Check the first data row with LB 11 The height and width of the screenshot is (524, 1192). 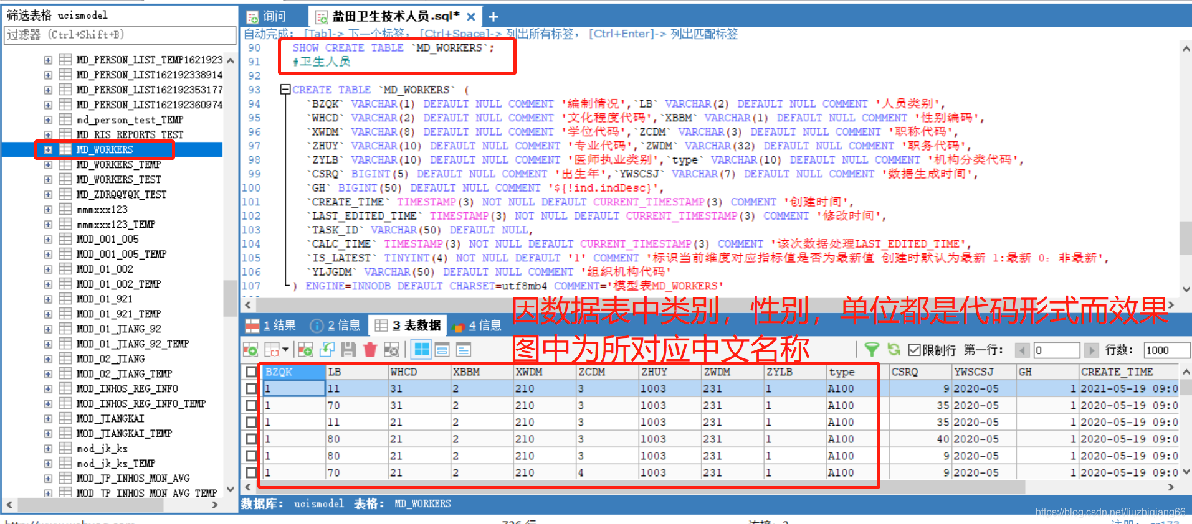(251, 388)
